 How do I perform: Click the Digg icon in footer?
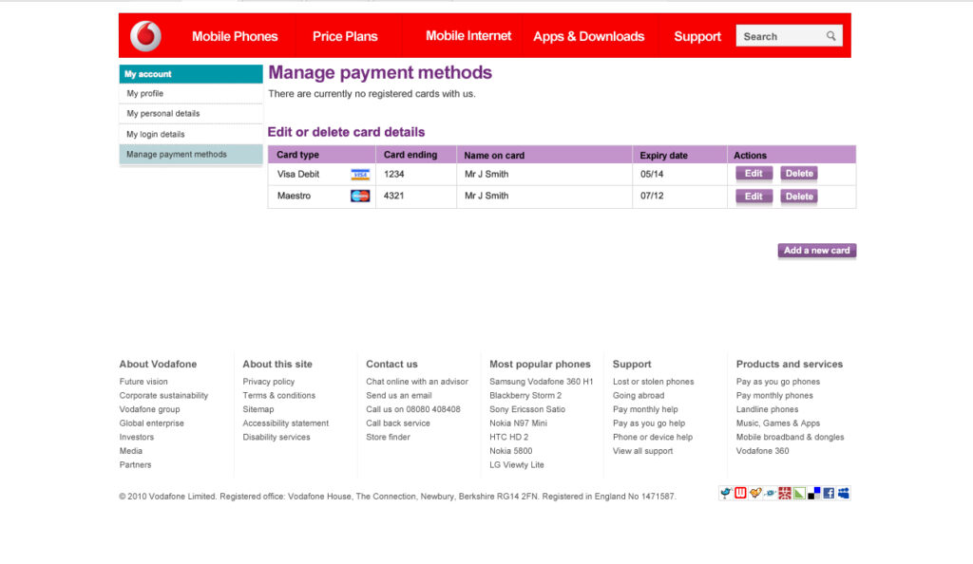click(770, 493)
